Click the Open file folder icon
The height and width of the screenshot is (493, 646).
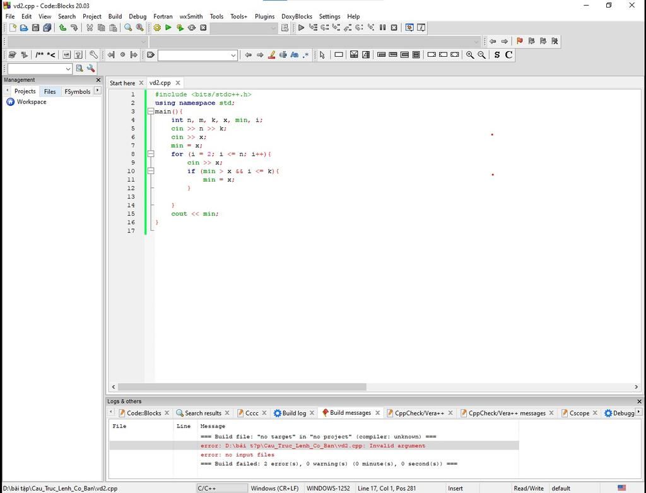point(24,28)
